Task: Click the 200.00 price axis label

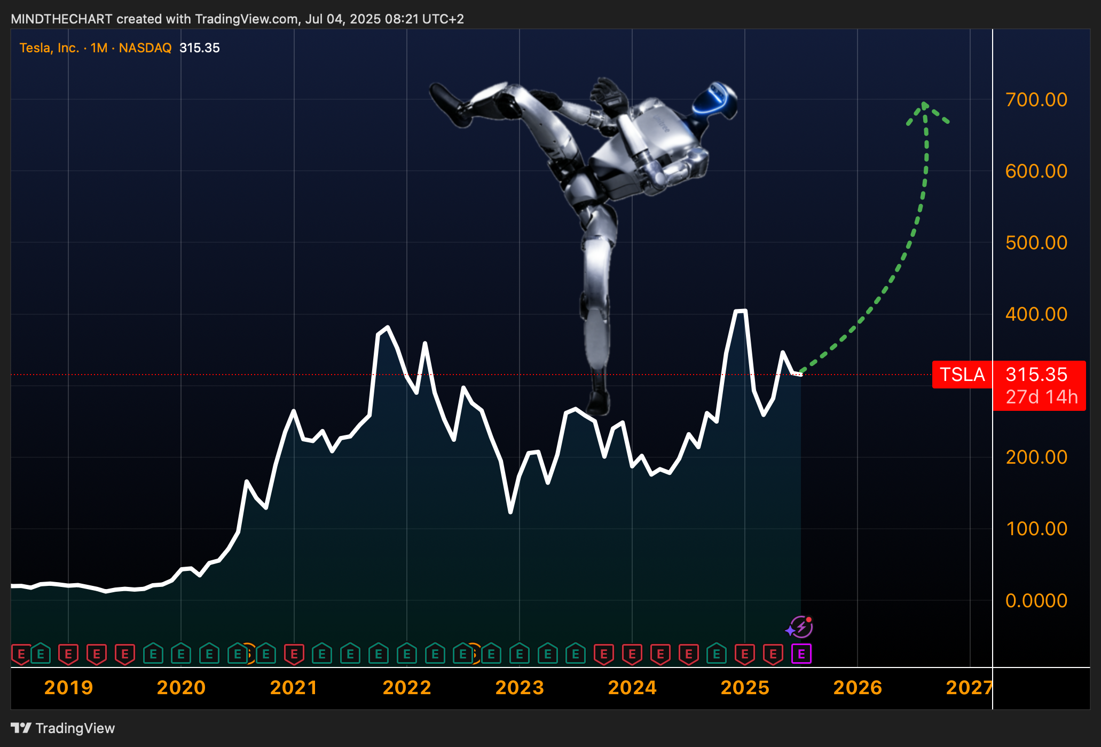Action: (1036, 457)
